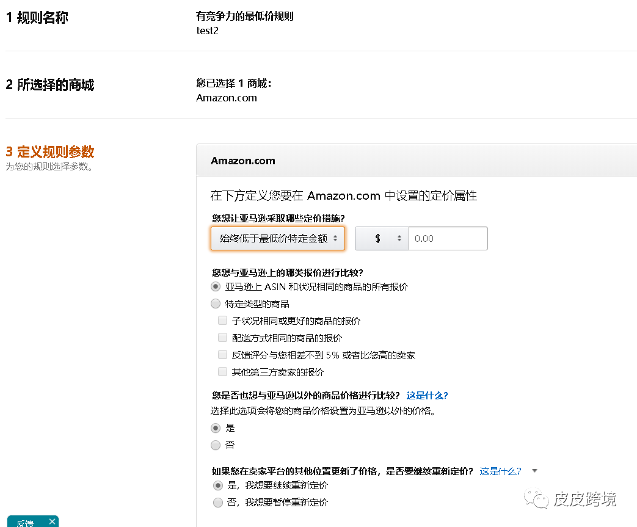Image resolution: width=637 pixels, height=527 pixels.
Task: Click the 2 所选择的商城 step heading
Action: coord(50,85)
